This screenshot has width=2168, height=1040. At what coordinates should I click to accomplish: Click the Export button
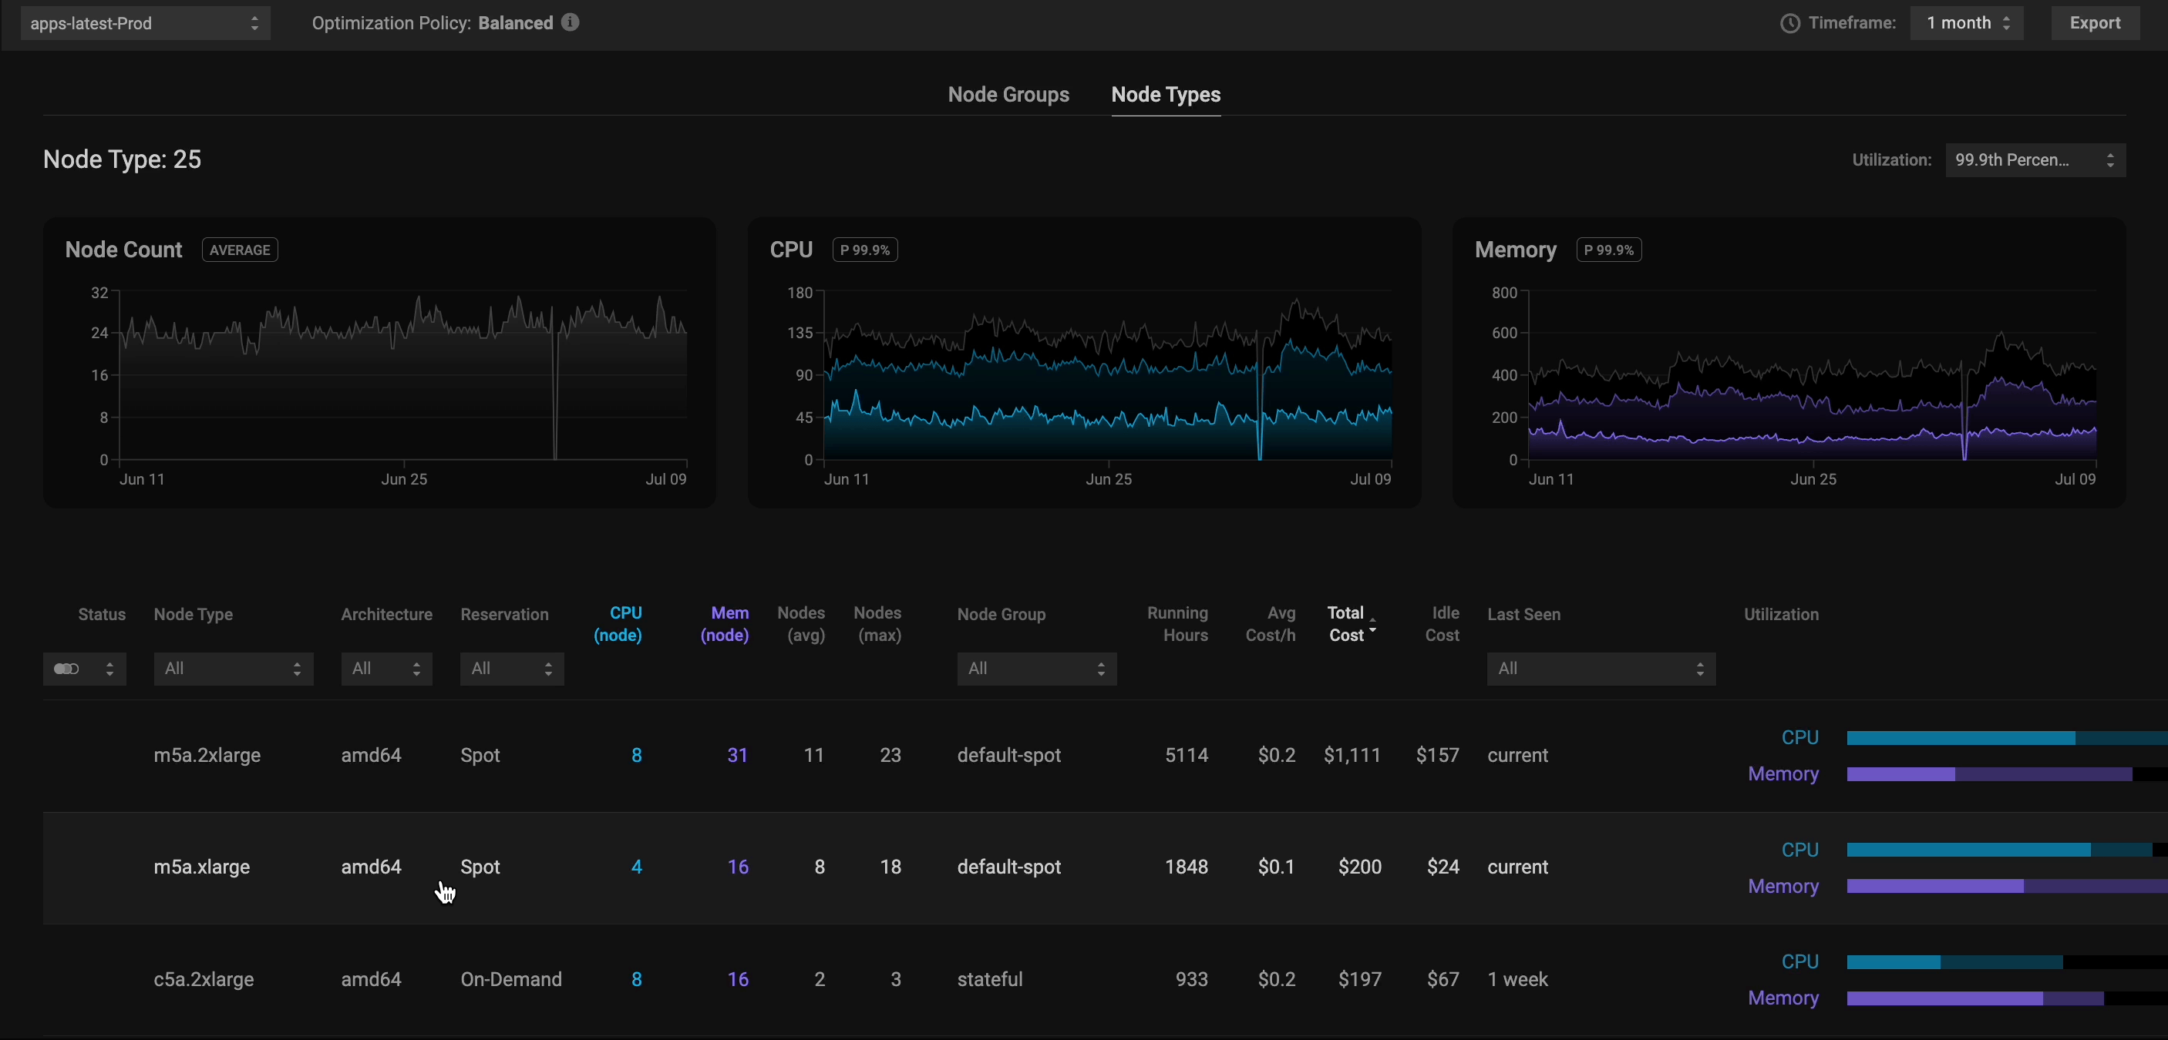pos(2094,24)
